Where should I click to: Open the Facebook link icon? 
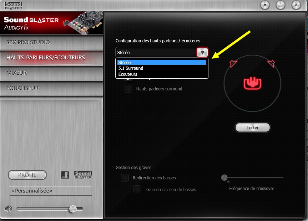click(65, 175)
